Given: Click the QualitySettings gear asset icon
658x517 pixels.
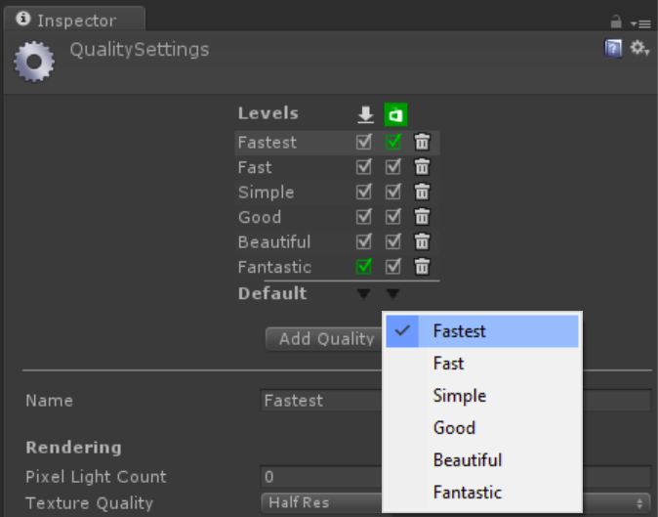Looking at the screenshot, I should click(x=34, y=62).
